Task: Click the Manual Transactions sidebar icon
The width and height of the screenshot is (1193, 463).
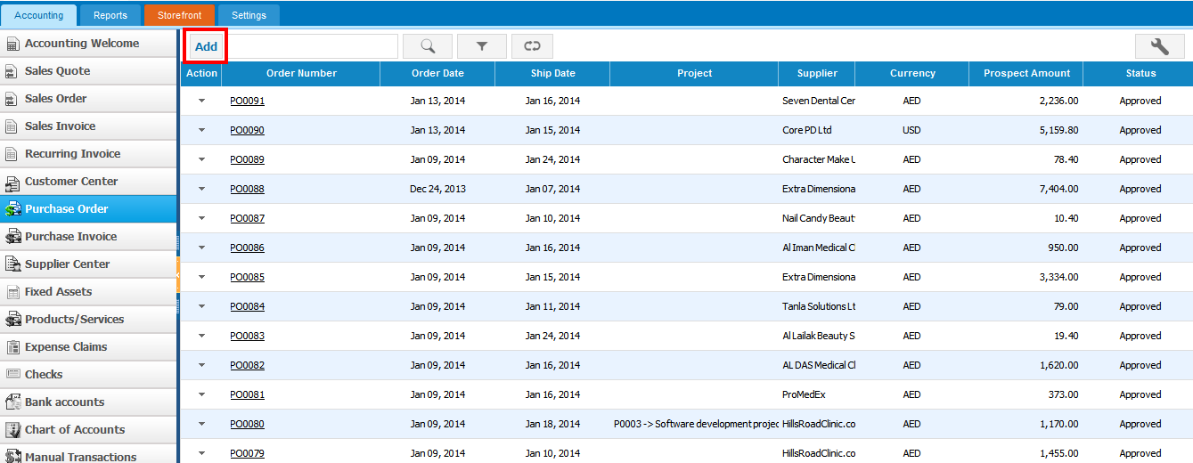Action: pos(12,456)
